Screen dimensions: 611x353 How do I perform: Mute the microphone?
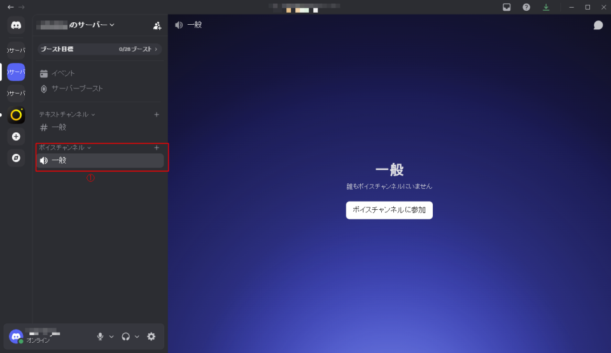[100, 336]
